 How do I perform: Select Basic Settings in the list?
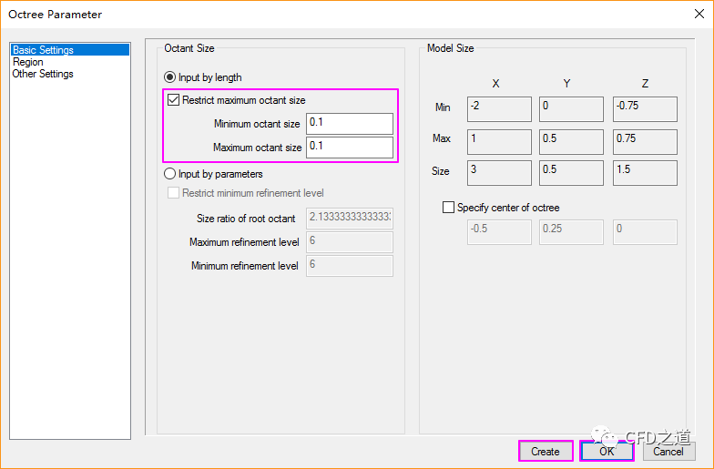(70, 49)
